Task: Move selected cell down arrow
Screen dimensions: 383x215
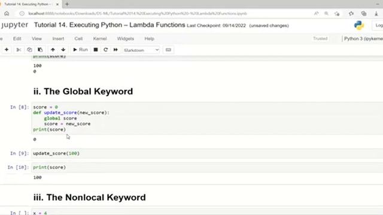Action: click(63, 50)
